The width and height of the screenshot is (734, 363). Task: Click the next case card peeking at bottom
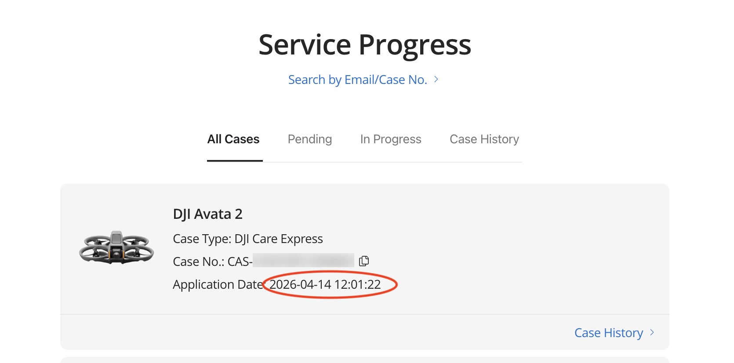pyautogui.click(x=365, y=360)
